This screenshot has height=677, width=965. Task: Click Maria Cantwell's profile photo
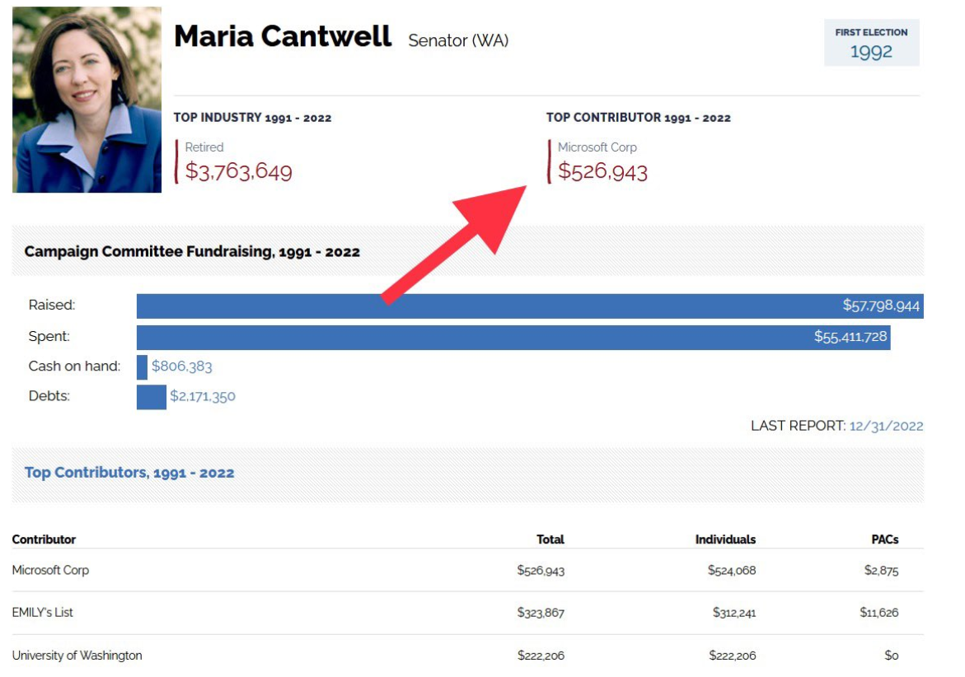(x=87, y=100)
